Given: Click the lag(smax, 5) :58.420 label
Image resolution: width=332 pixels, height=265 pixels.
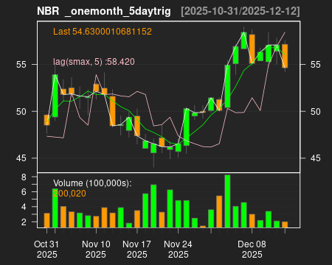Looking at the screenshot, I should (94, 62).
